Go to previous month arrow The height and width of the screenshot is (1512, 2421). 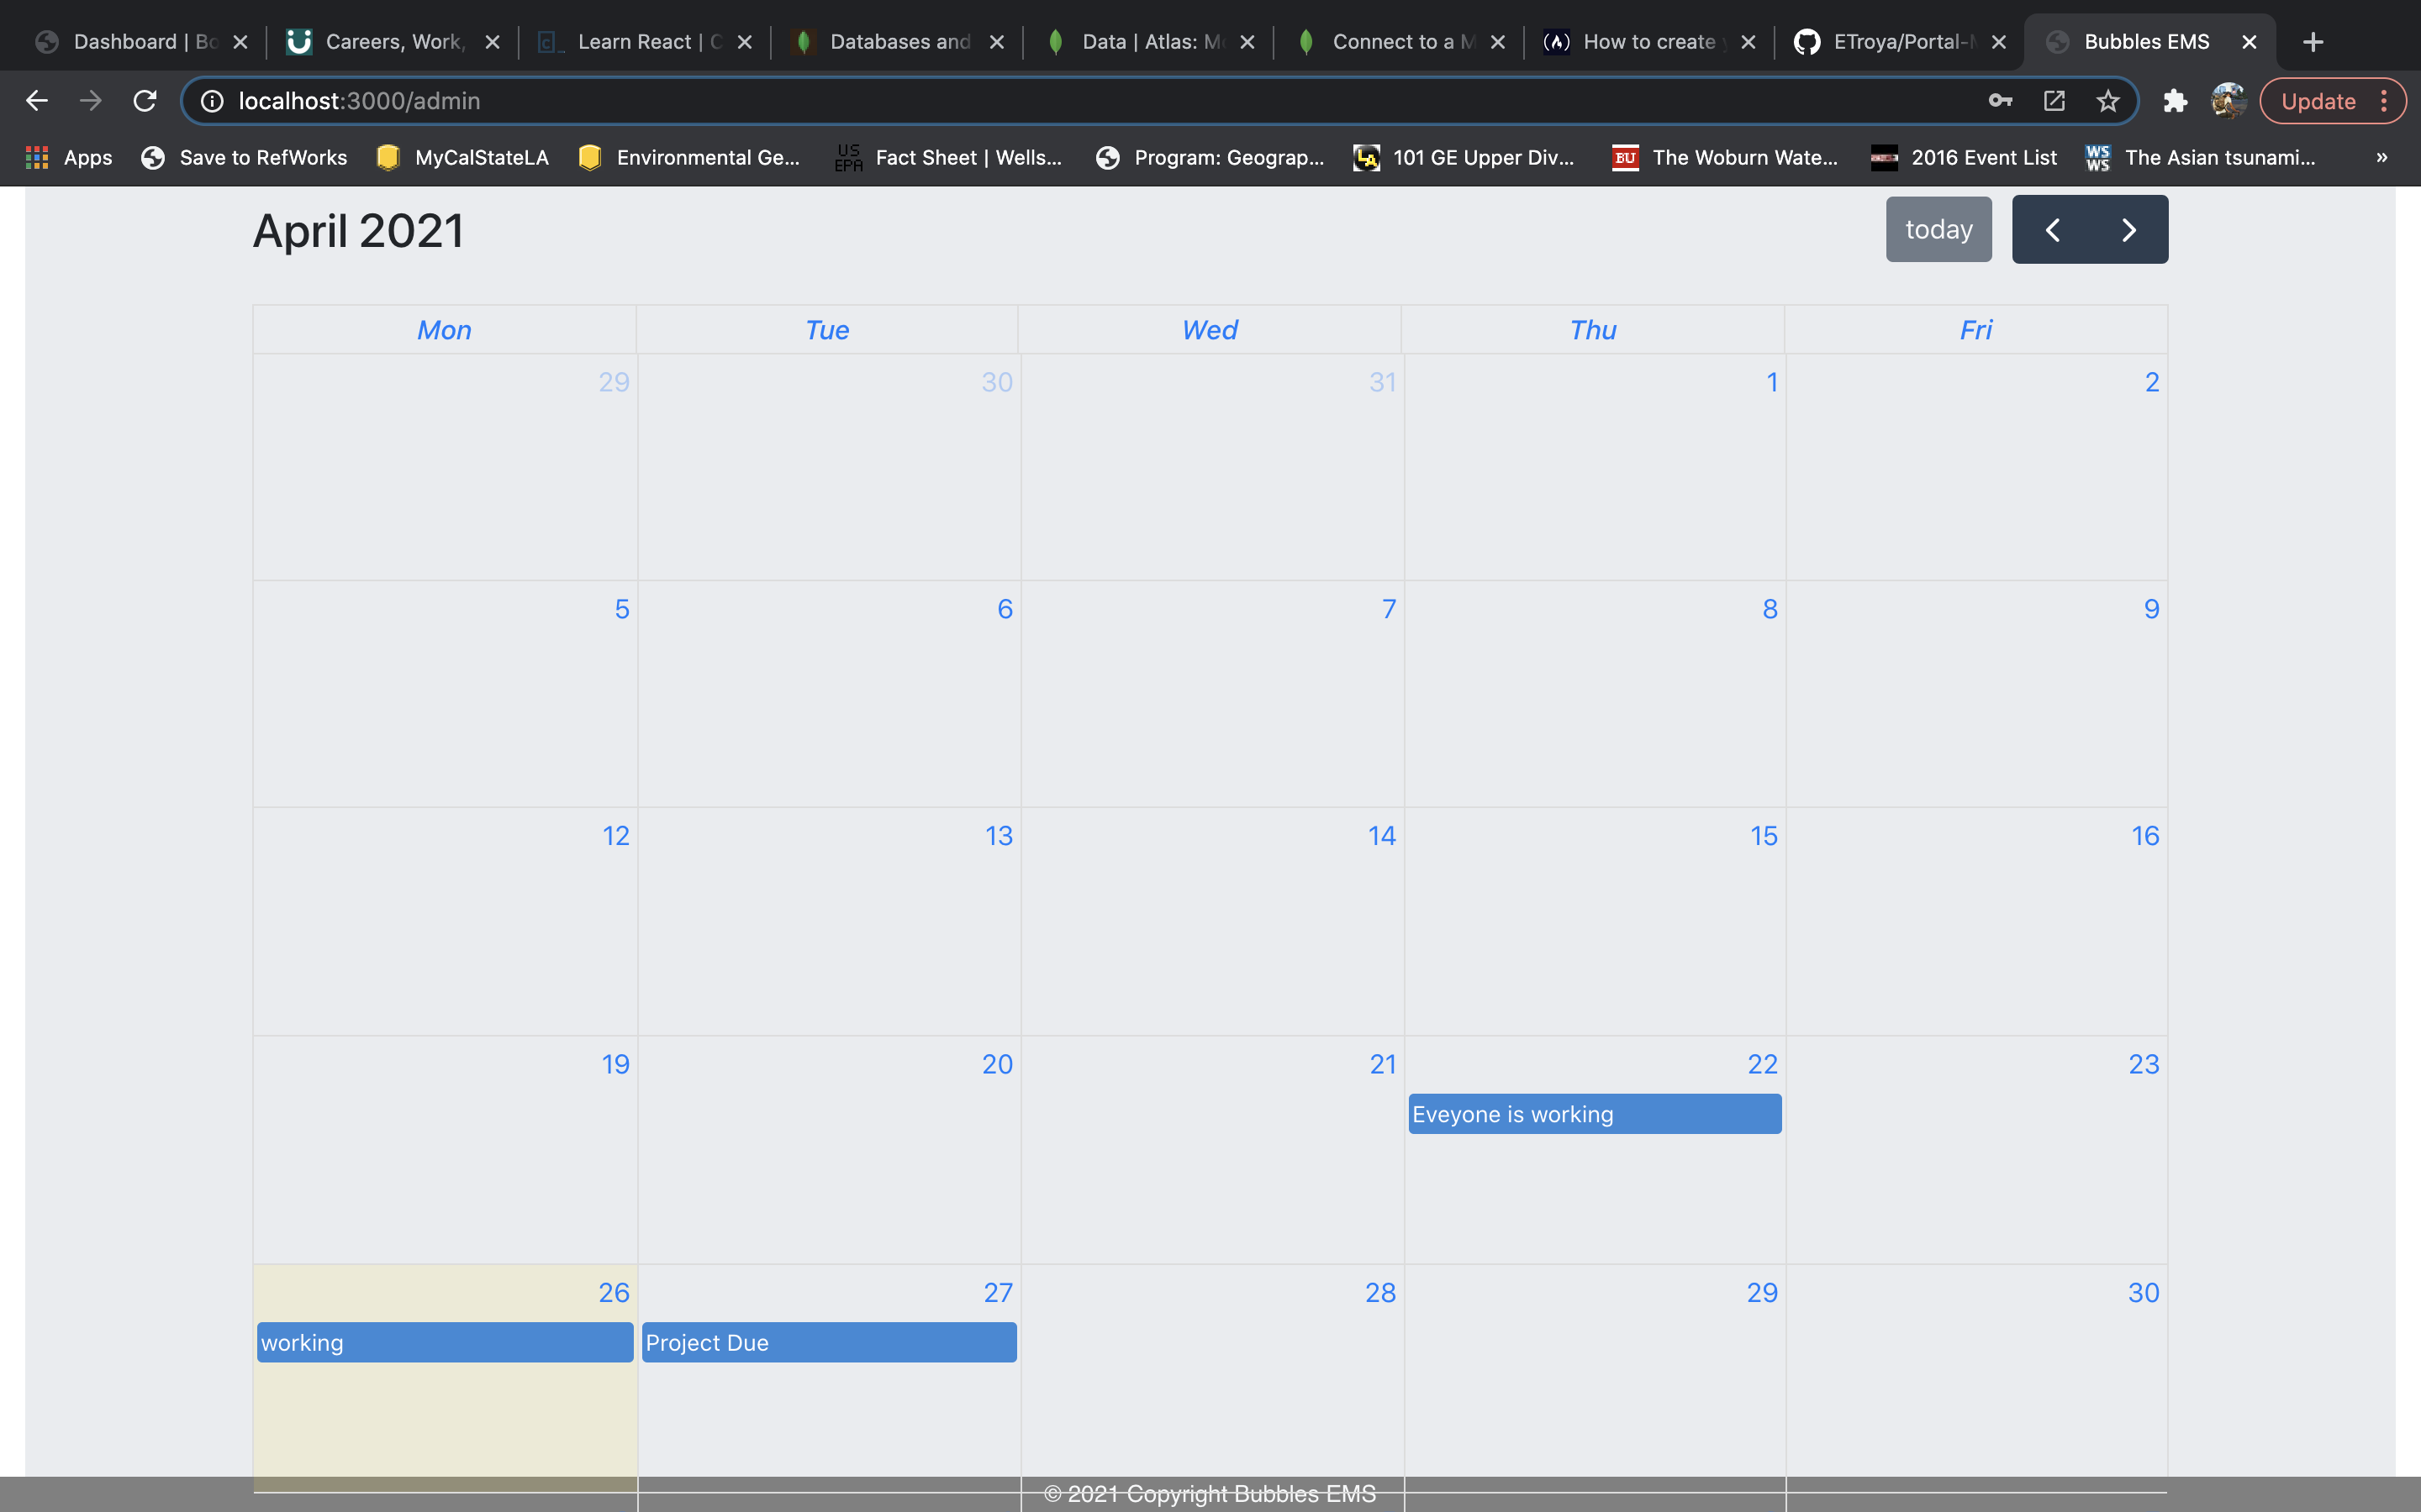(x=2053, y=230)
